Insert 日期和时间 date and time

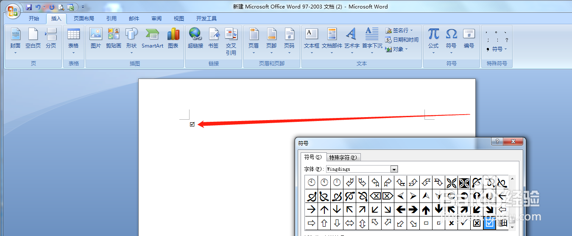click(x=402, y=40)
